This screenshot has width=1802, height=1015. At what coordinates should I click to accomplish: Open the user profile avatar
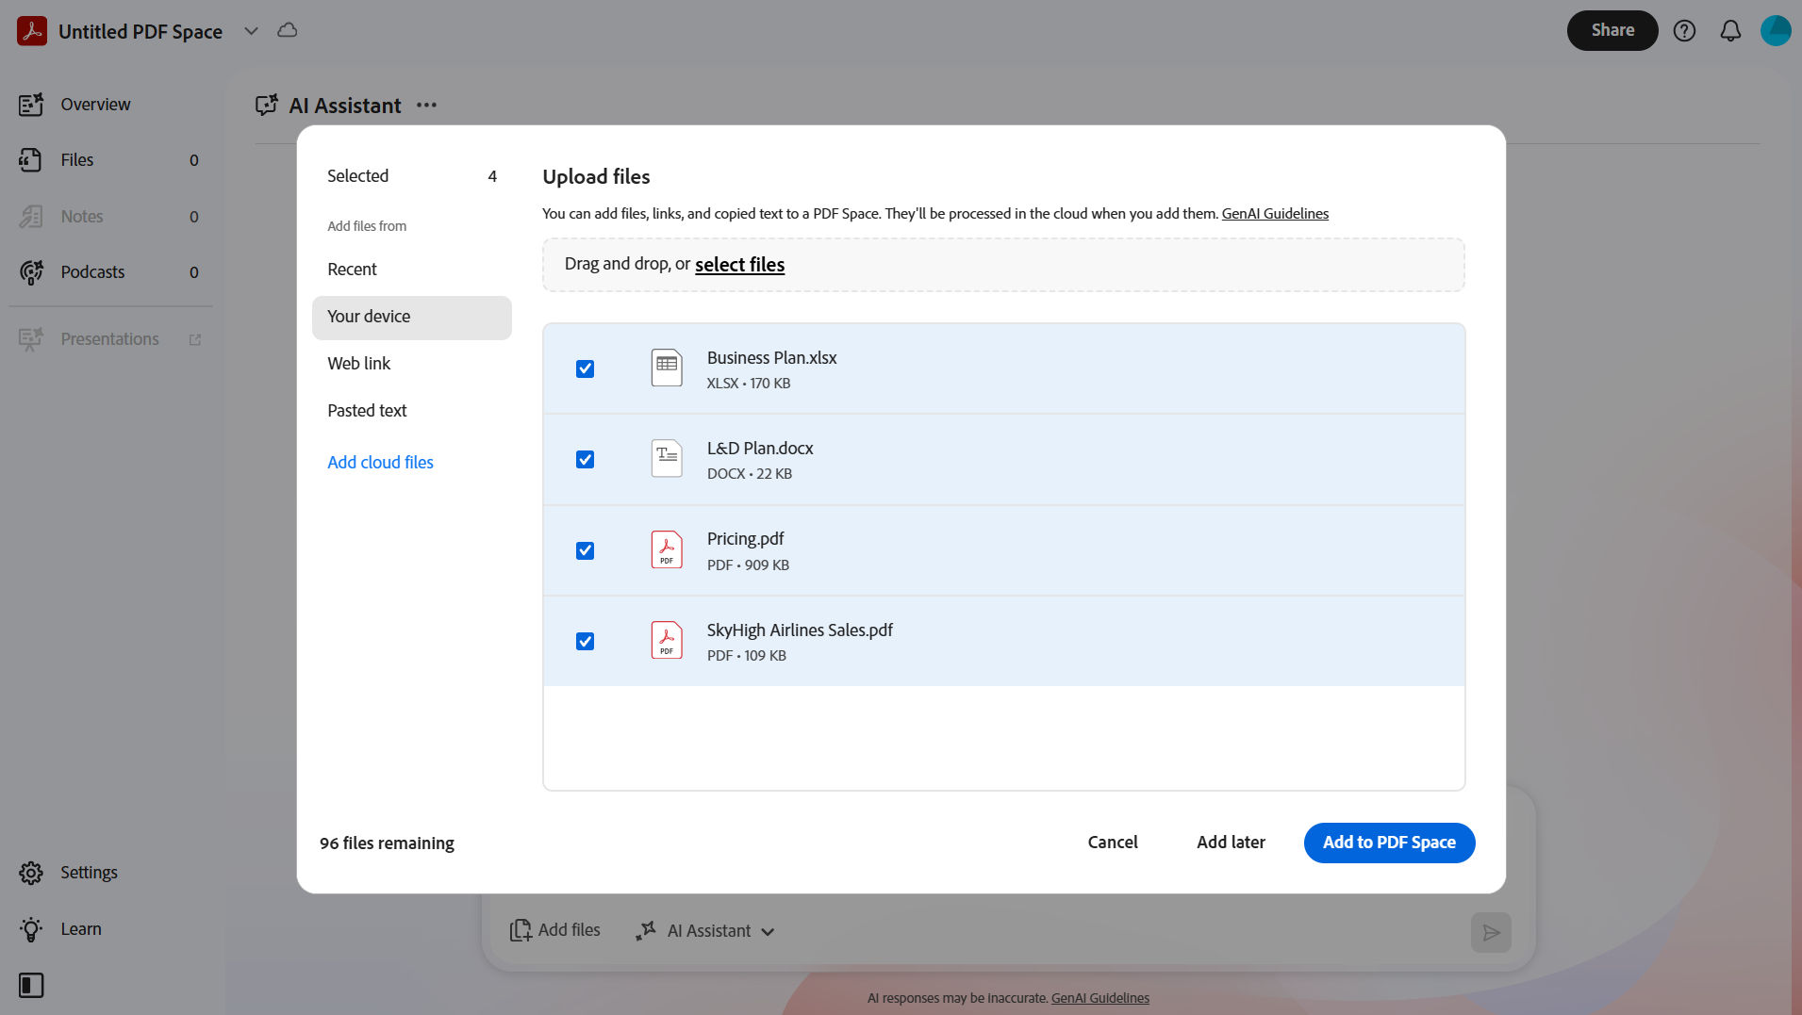1776,31
